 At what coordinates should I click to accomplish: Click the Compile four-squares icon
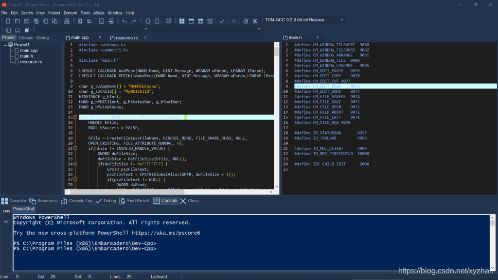coord(182,21)
